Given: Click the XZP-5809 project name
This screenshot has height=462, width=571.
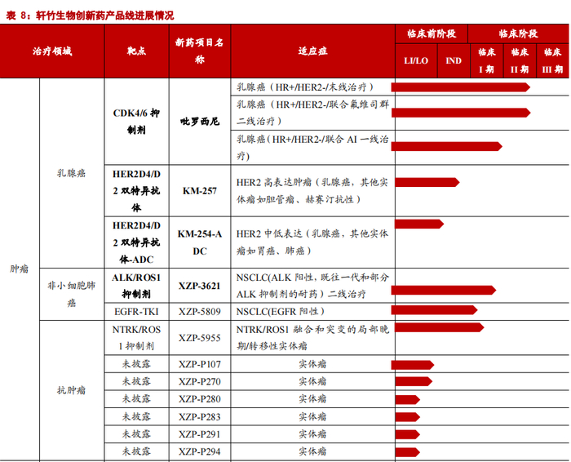Looking at the screenshot, I should click(200, 312).
